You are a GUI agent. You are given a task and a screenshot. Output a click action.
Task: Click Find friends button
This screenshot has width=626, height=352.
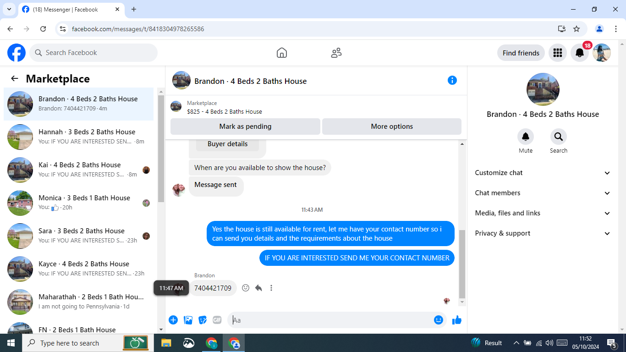pos(521,53)
